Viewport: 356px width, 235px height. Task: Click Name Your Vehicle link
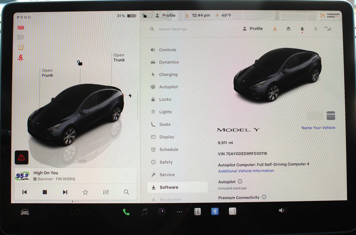coord(318,127)
